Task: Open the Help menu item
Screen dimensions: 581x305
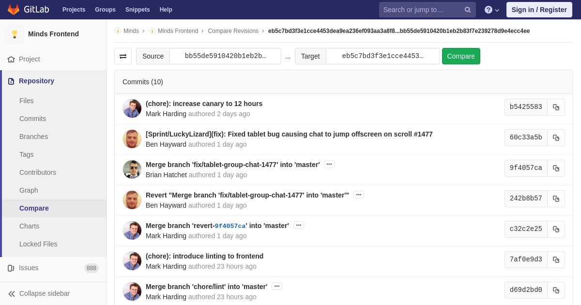Action: click(x=166, y=10)
